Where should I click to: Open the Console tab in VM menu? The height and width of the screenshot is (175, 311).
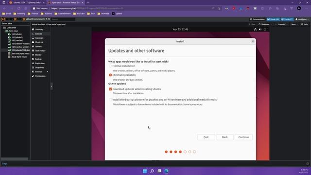(38, 34)
